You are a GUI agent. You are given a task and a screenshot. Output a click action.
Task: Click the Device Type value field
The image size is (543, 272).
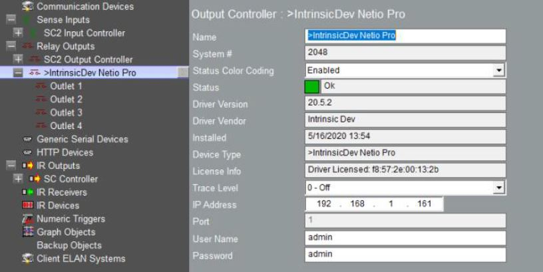pyautogui.click(x=405, y=153)
